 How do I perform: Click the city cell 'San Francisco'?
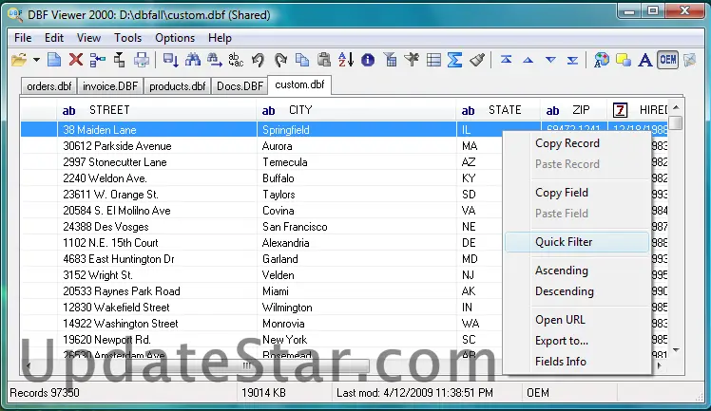[x=356, y=227]
